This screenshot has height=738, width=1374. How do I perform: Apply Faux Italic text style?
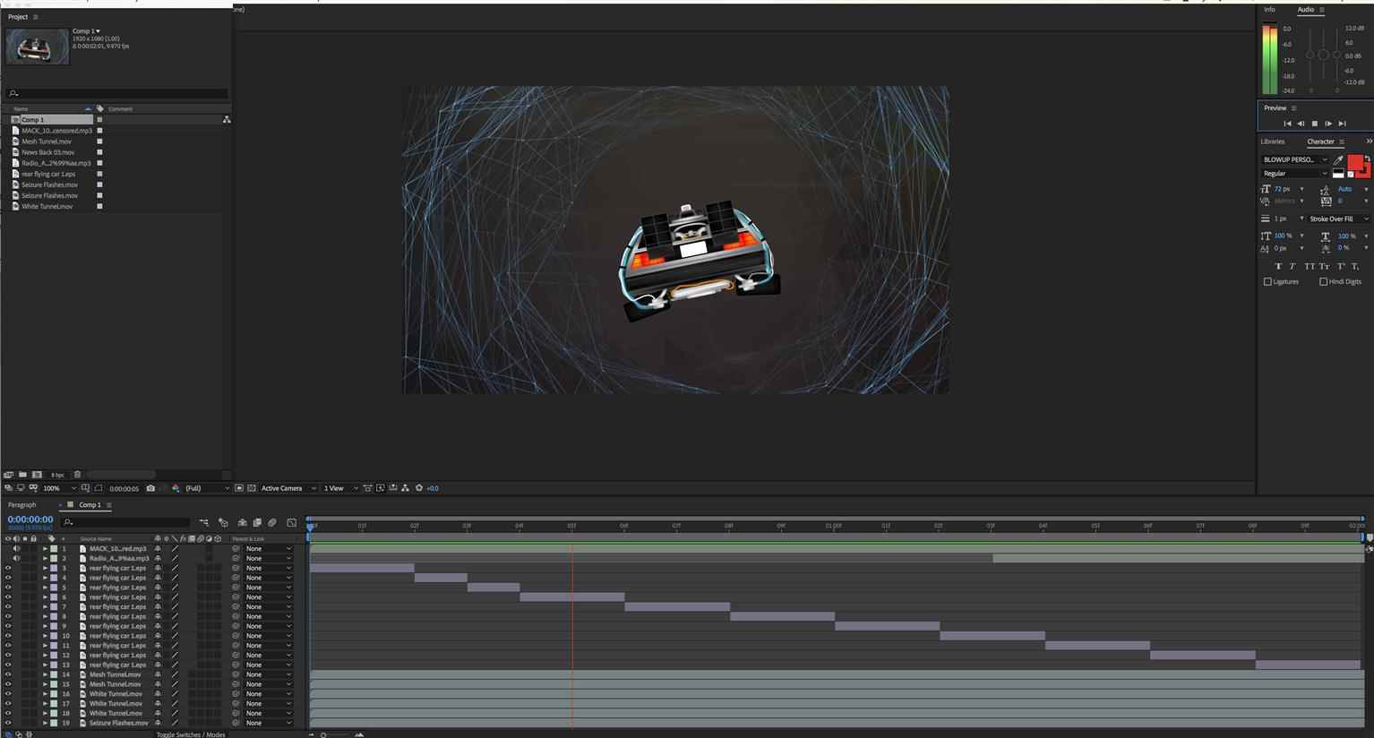(x=1292, y=266)
